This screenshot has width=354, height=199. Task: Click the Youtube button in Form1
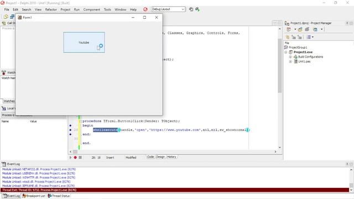84,43
